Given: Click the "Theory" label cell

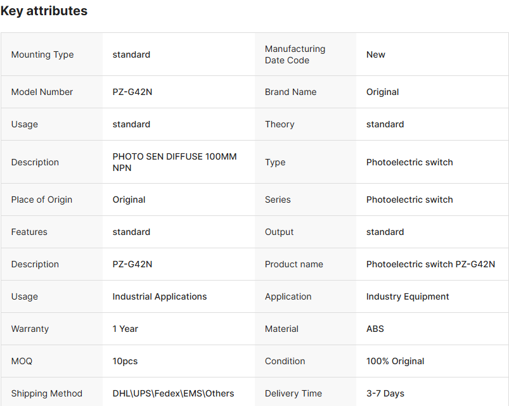Looking at the screenshot, I should click(x=280, y=124).
